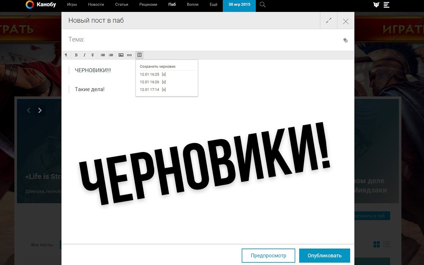Viewport: 424px width, 265px height.
Task: Open the user avatar icon in header
Action: pos(376,5)
